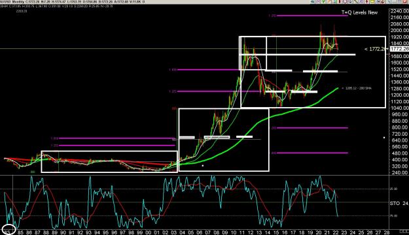Viewport: 409px width, 235px height.
Task: Select year 03 on the time axis
Action: click(173, 232)
